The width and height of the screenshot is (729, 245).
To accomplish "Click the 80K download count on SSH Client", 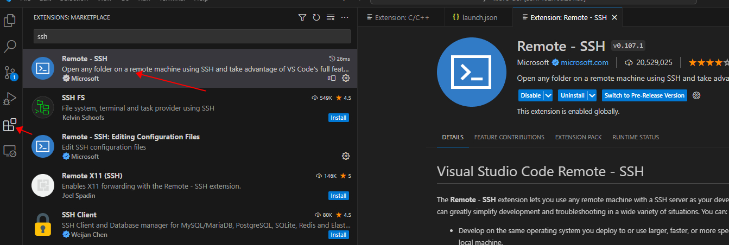I will pyautogui.click(x=324, y=215).
